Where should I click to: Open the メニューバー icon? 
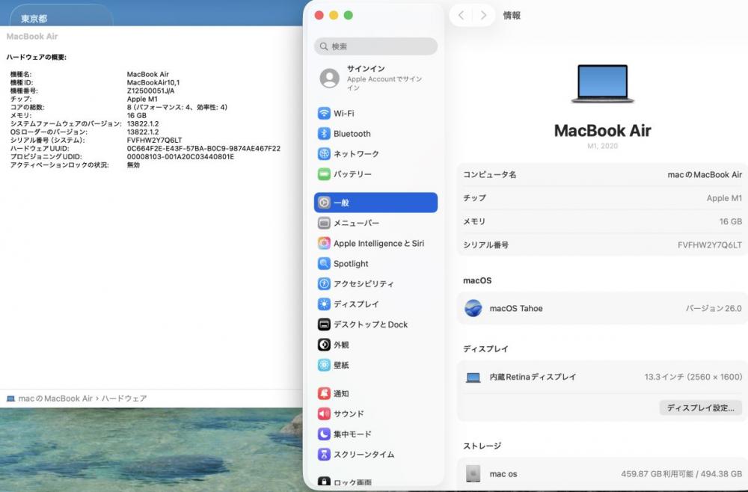pyautogui.click(x=324, y=223)
